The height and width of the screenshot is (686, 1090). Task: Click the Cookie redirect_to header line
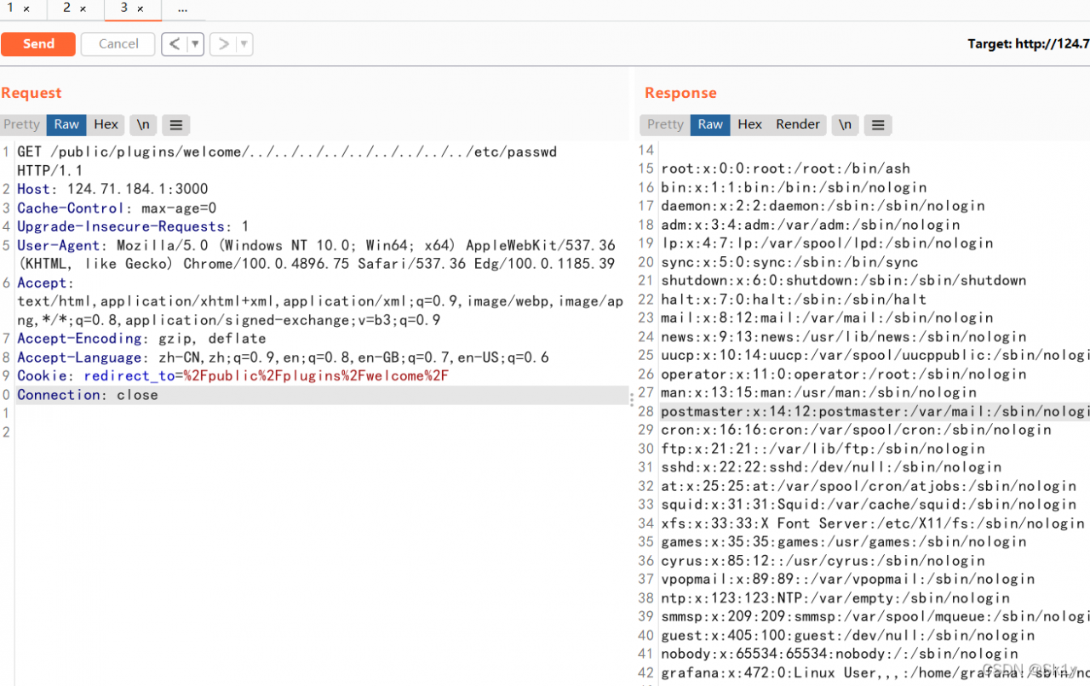click(232, 376)
